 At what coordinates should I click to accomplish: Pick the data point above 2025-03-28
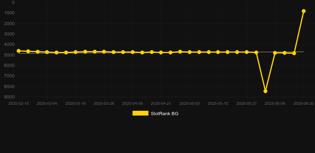coord(104,52)
